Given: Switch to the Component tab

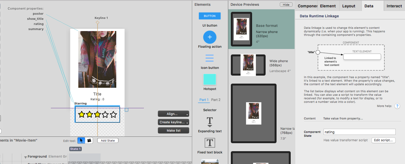Looking at the screenshot, I should [307, 6].
